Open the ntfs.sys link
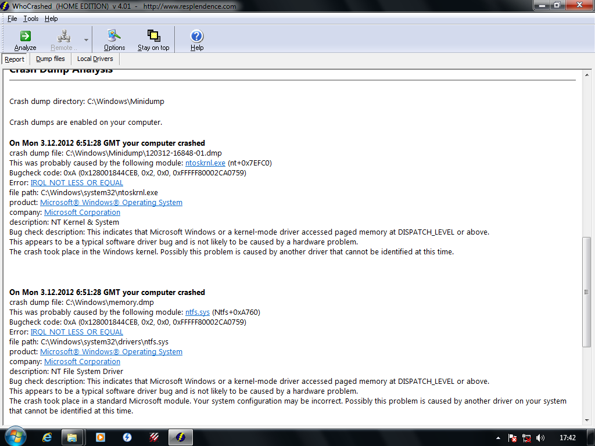Image resolution: width=595 pixels, height=446 pixels. tap(198, 312)
